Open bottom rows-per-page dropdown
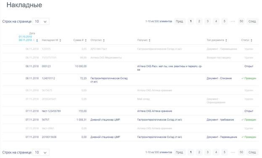Viewport: 262px width, 158px height. 41,152
